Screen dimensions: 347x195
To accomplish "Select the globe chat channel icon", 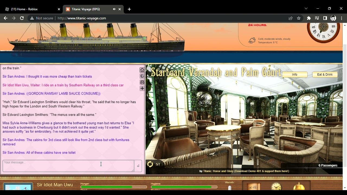I will point(142,76).
